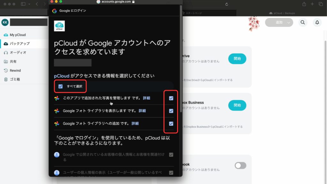Open 詳細 link for app-added photos

click(146, 98)
